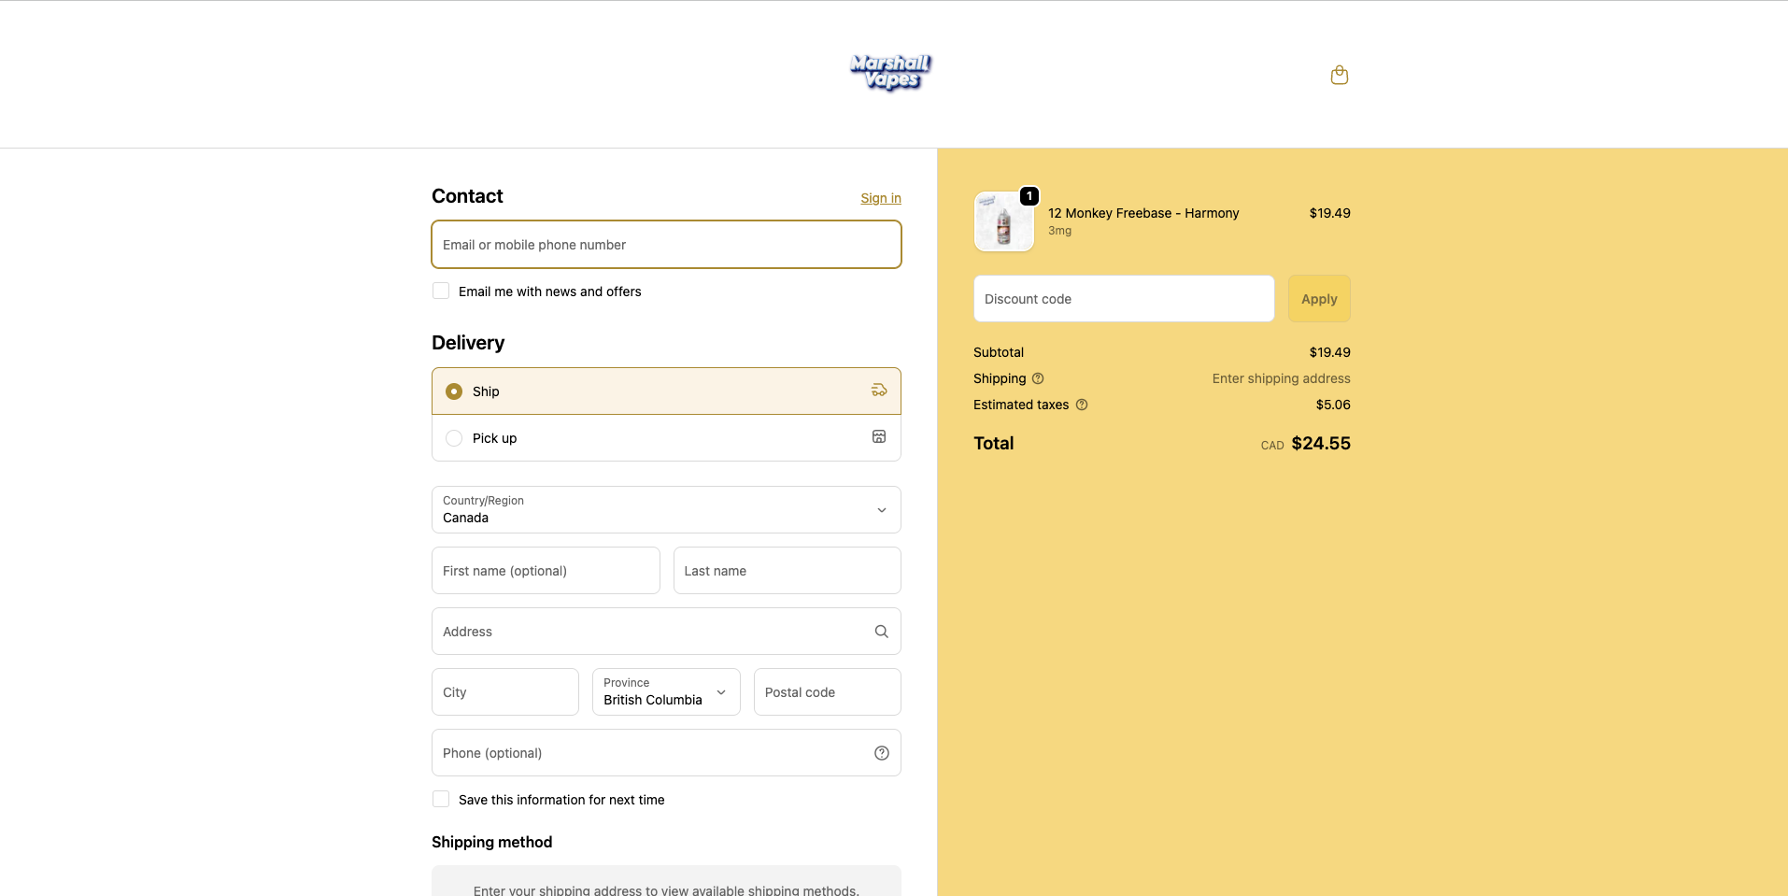
Task: Click the Discount code input field
Action: tap(1123, 298)
